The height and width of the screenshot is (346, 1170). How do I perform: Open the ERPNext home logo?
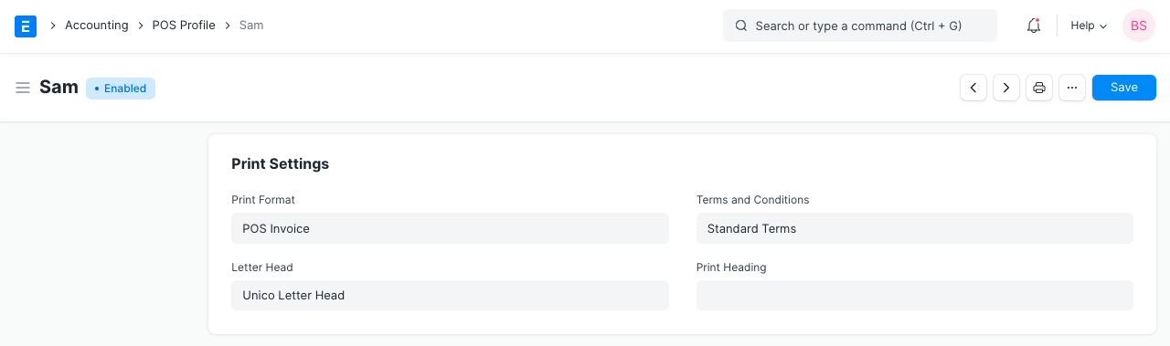[26, 26]
